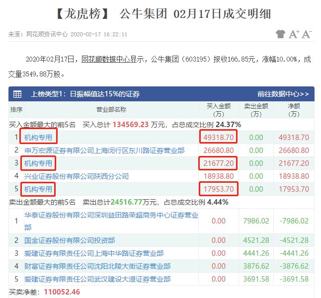The height and width of the screenshot is (298, 321).
Task: Click the timestamp 2020-02-17 16:22:11
Action: coord(99,34)
